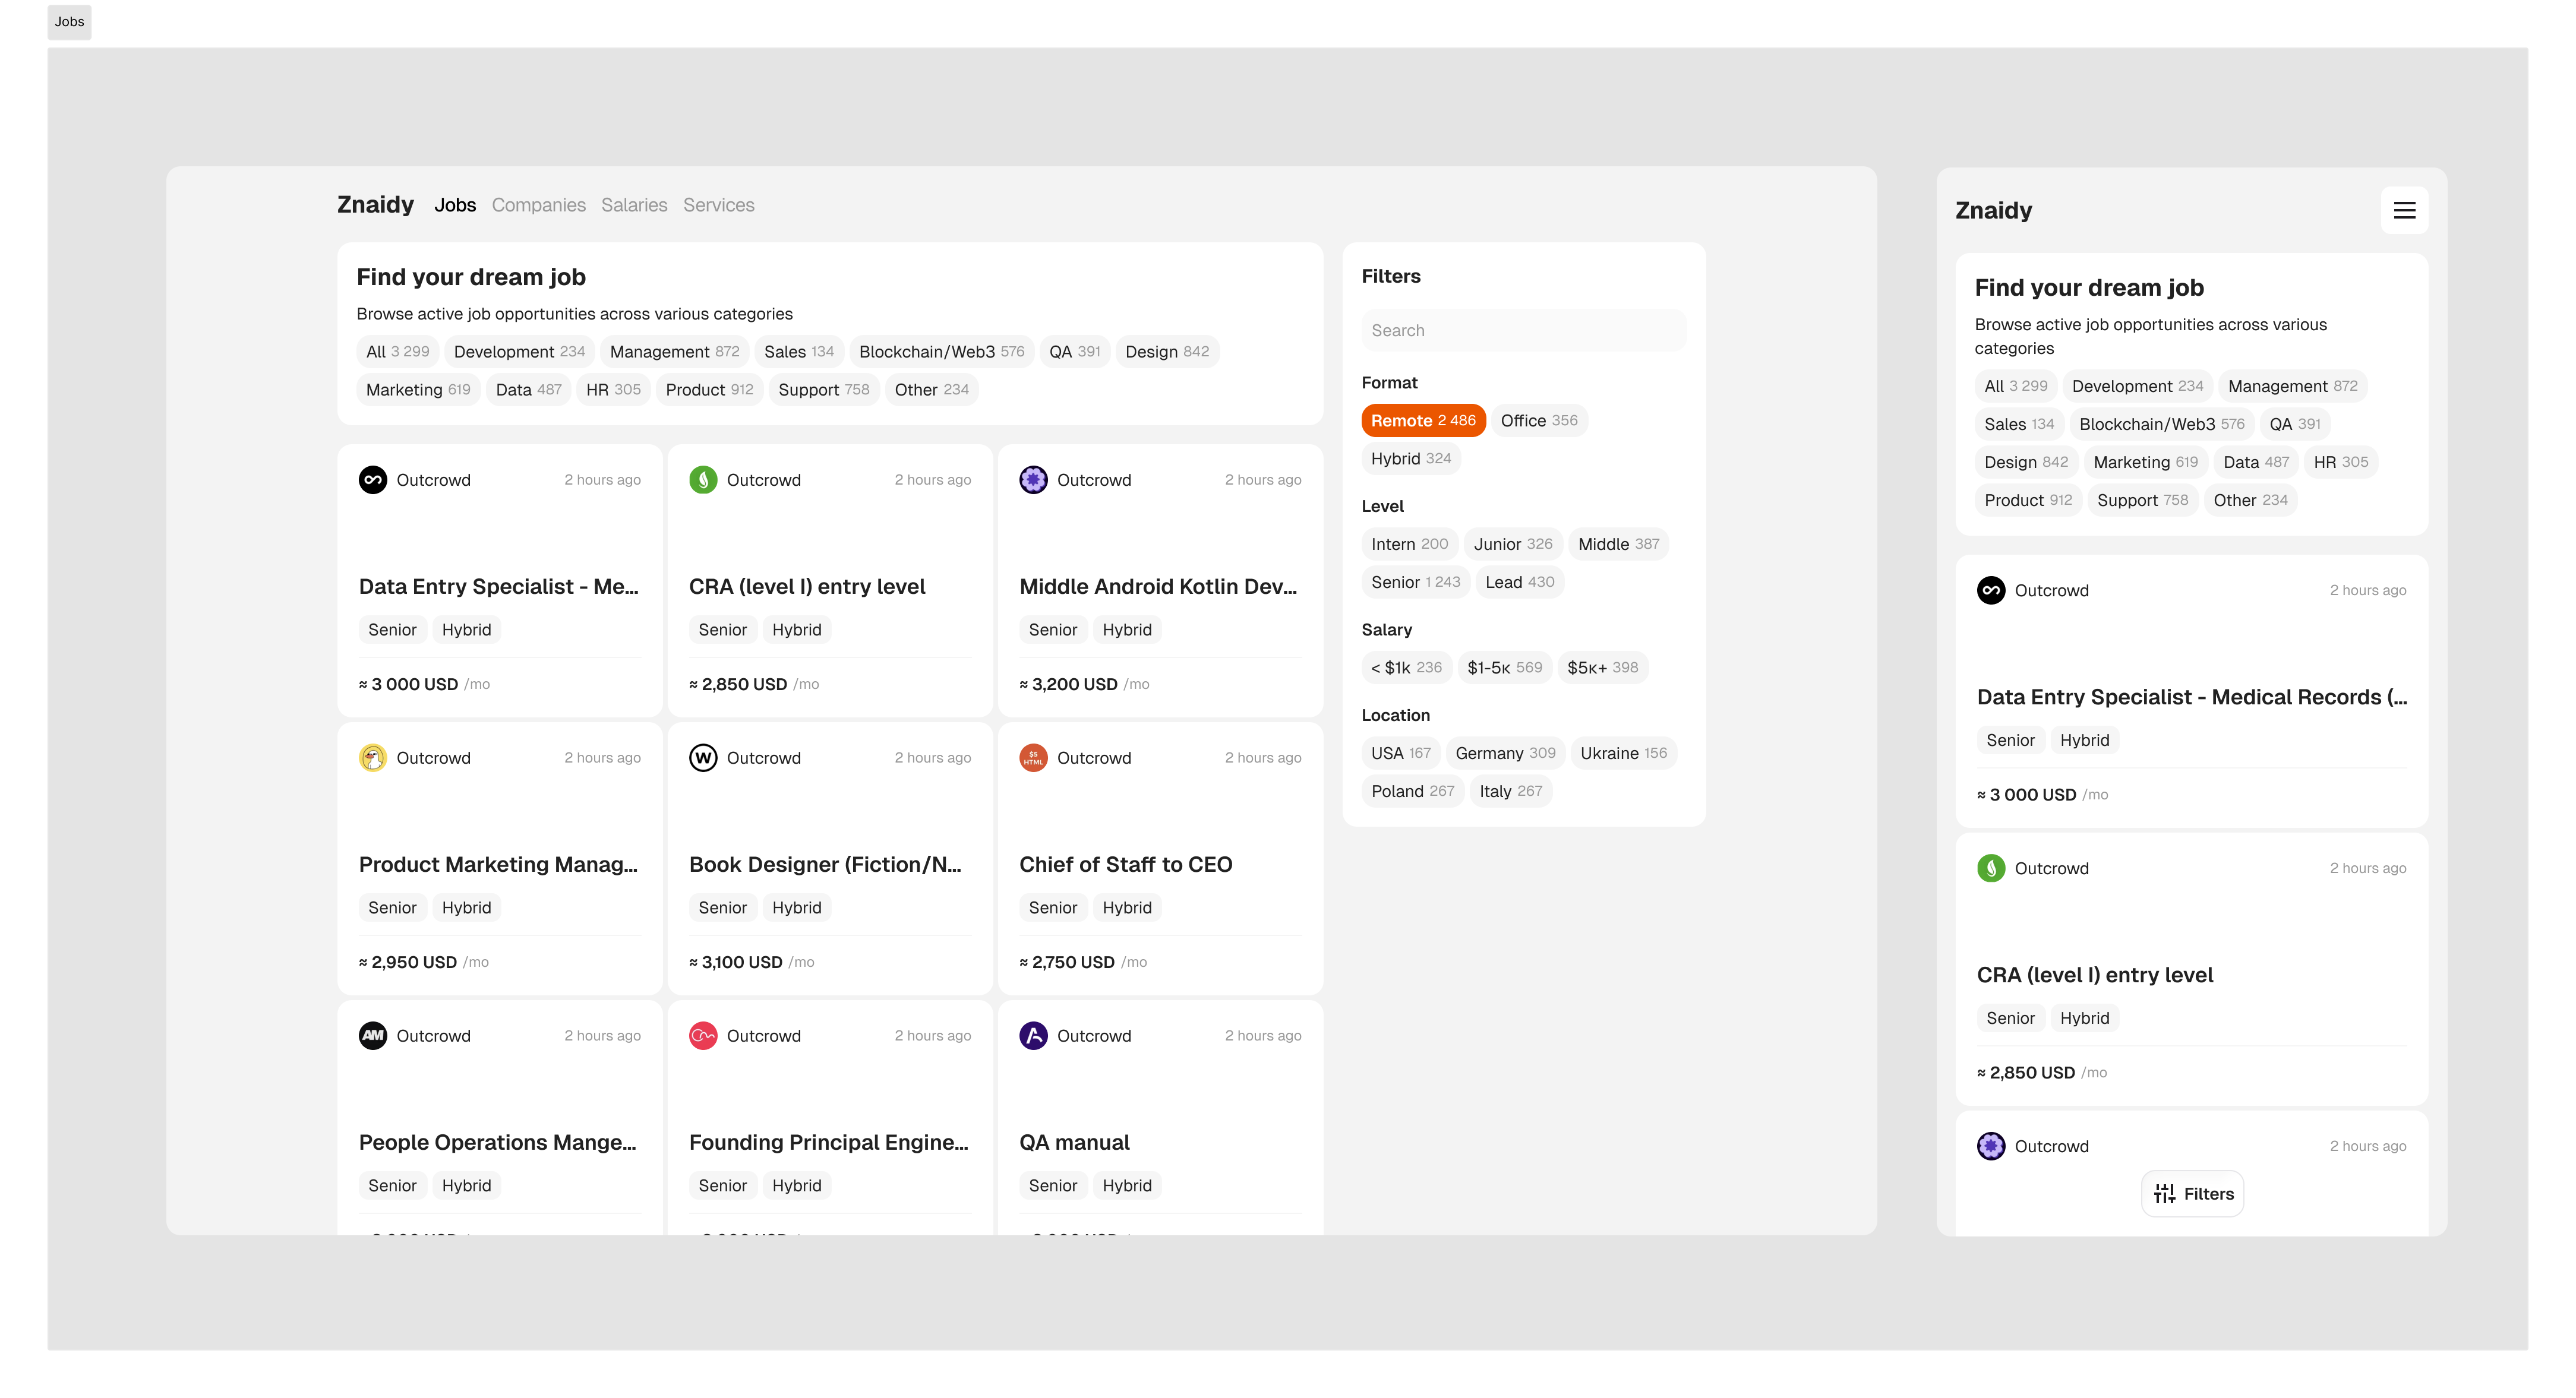
Task: Open the Salaries navigation item
Action: point(634,205)
